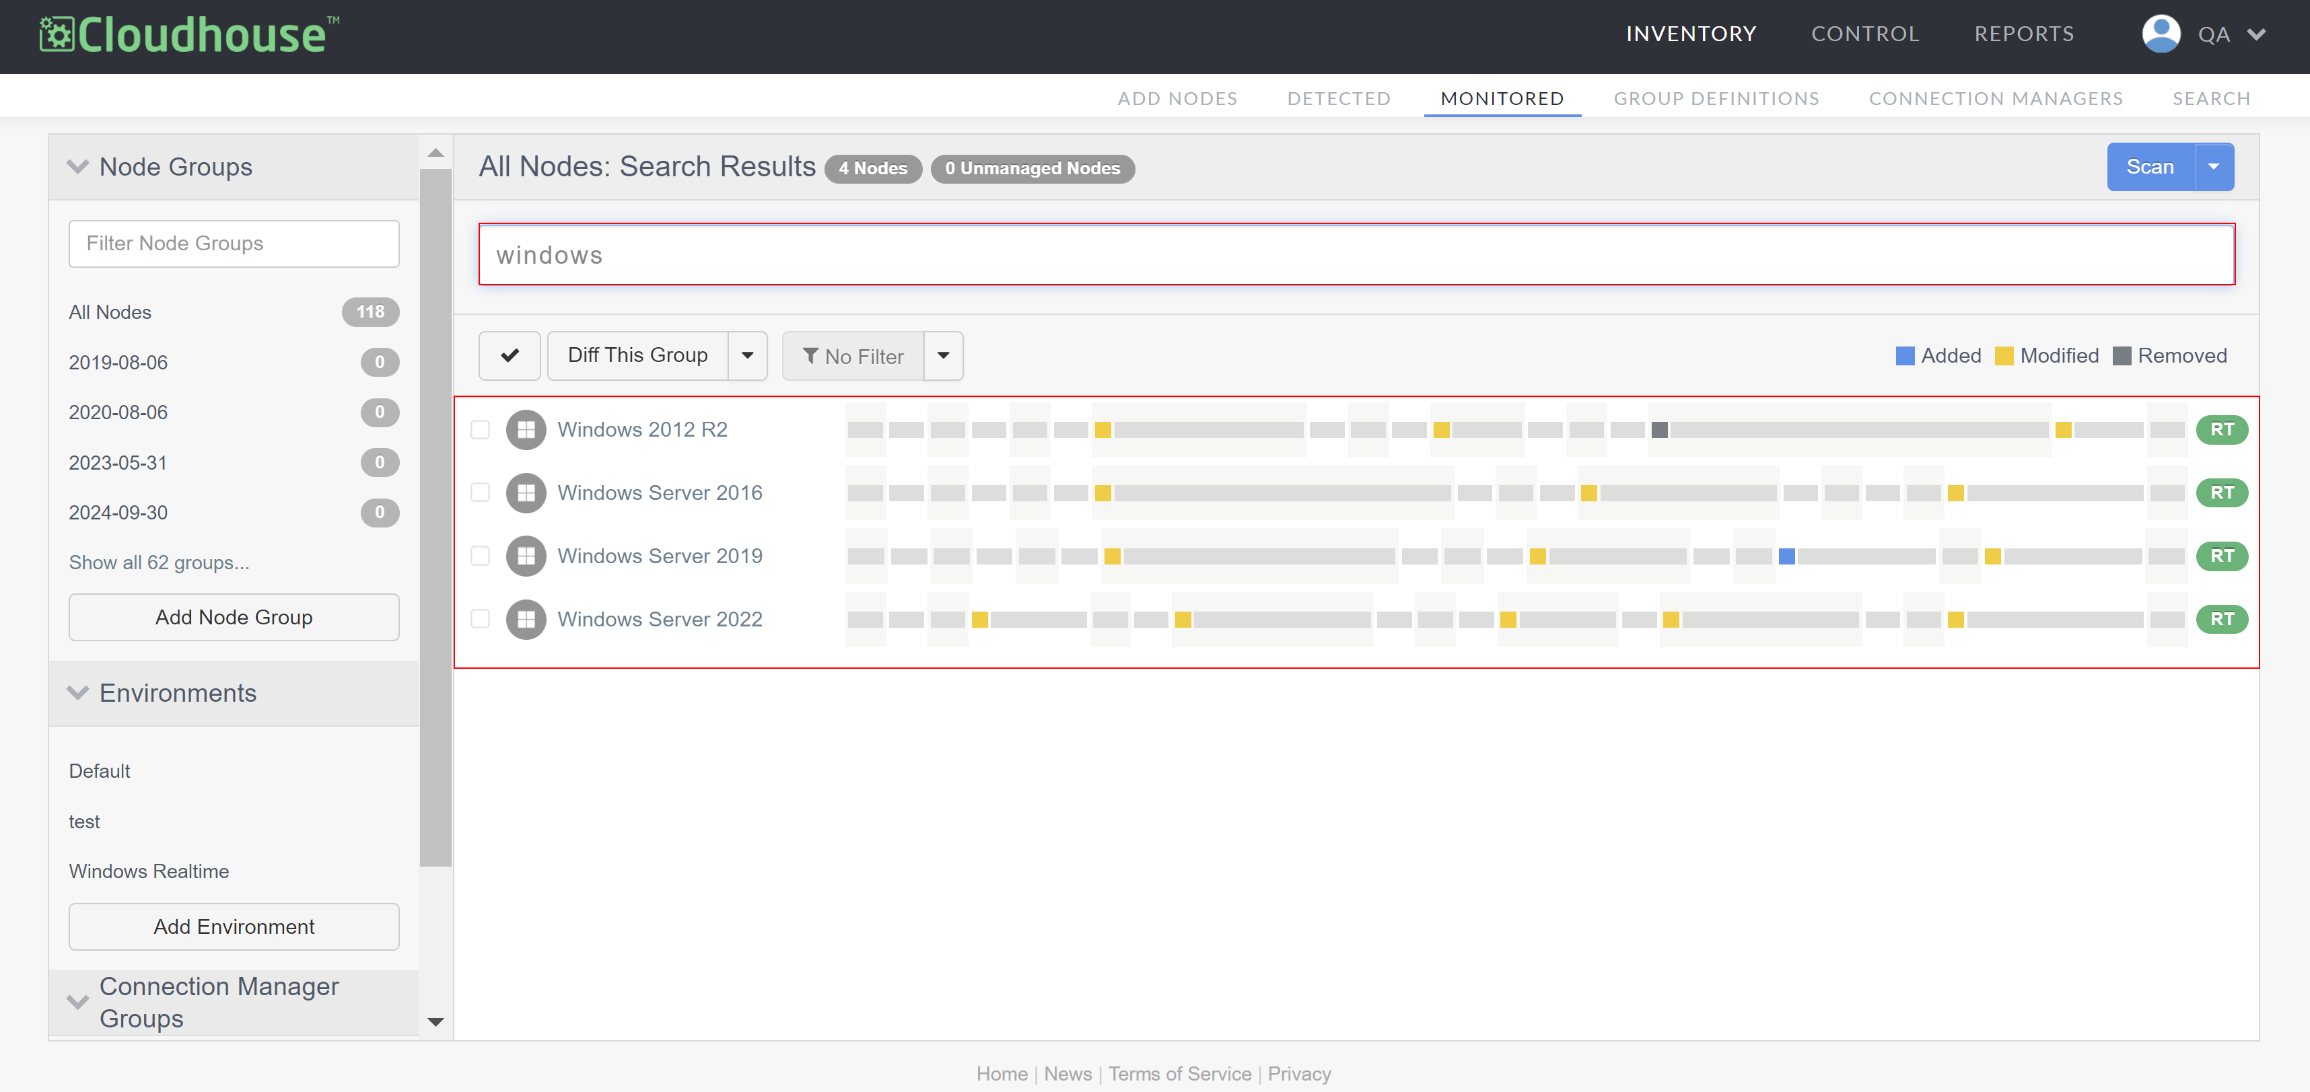Switch to the Connection Managers tab
The height and width of the screenshot is (1092, 2310).
pyautogui.click(x=1995, y=99)
